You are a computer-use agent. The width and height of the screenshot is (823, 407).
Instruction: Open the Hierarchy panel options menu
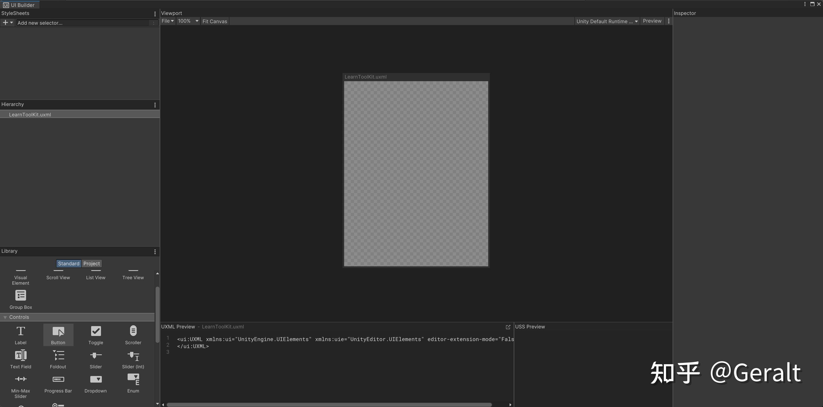[155, 105]
